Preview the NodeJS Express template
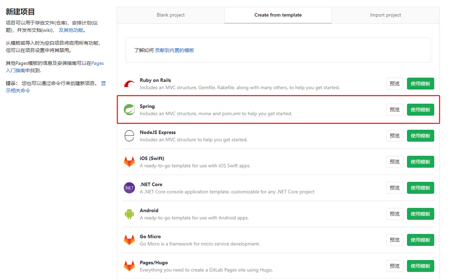Viewport: 449px width, 279px height. (395, 135)
